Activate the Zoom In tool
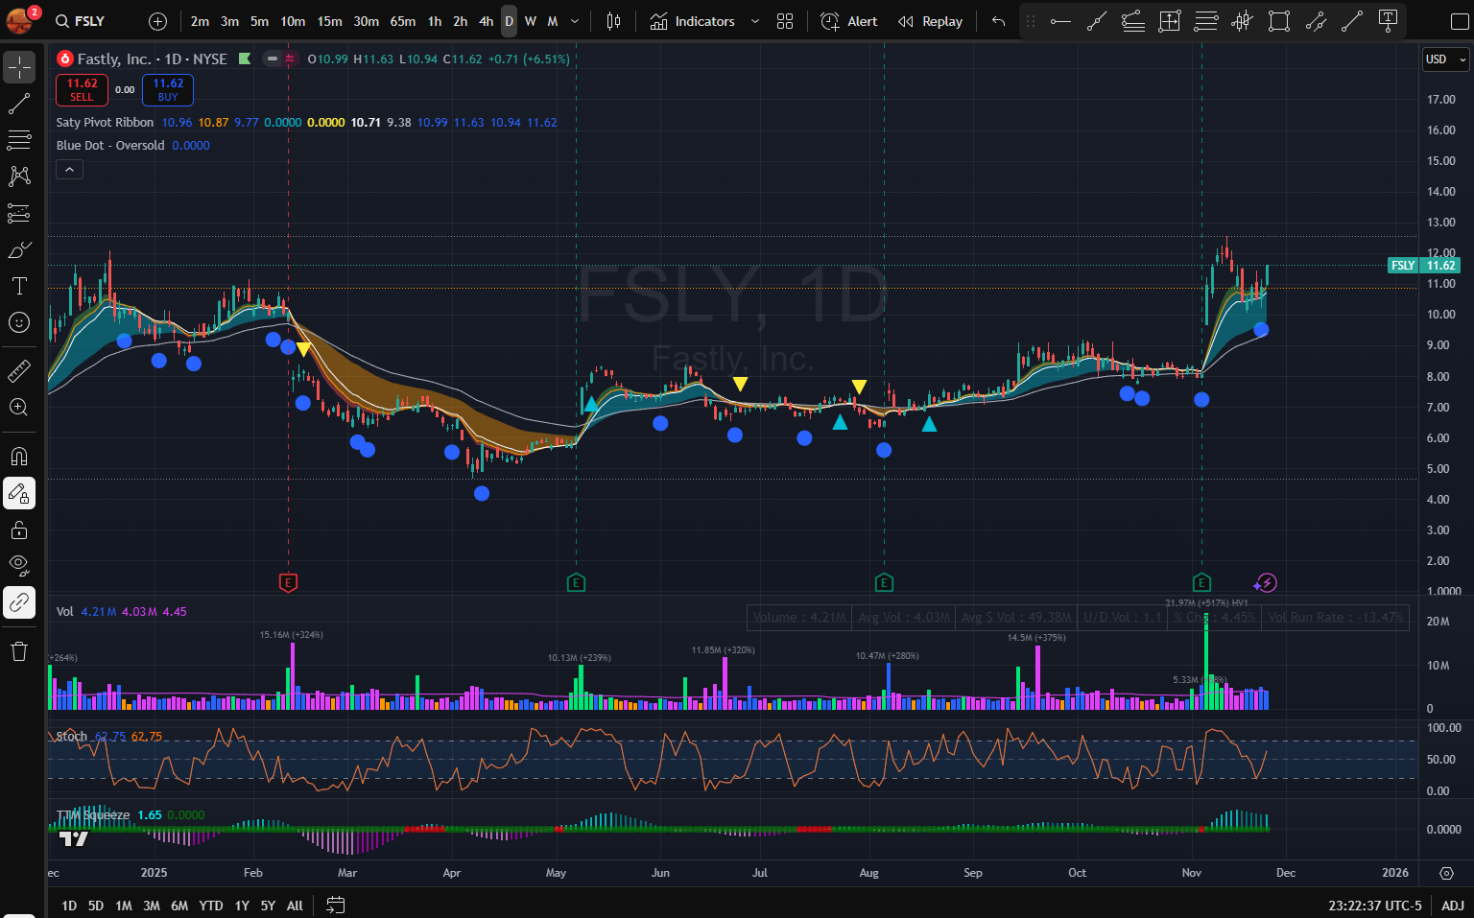1474x918 pixels. coord(19,407)
